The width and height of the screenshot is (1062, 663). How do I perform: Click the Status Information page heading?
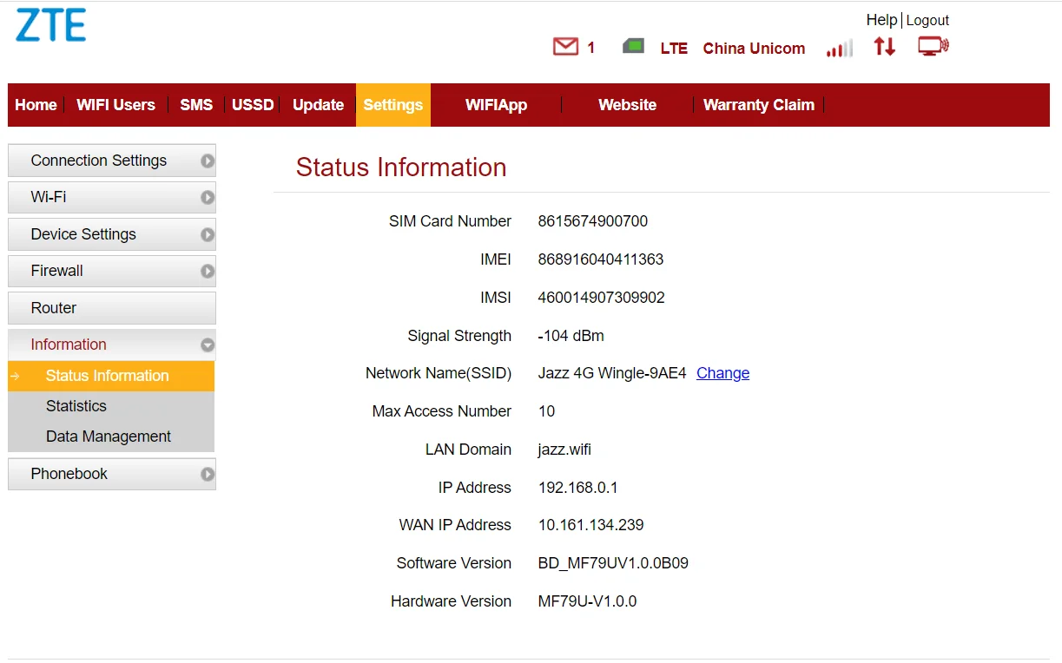[x=401, y=167]
